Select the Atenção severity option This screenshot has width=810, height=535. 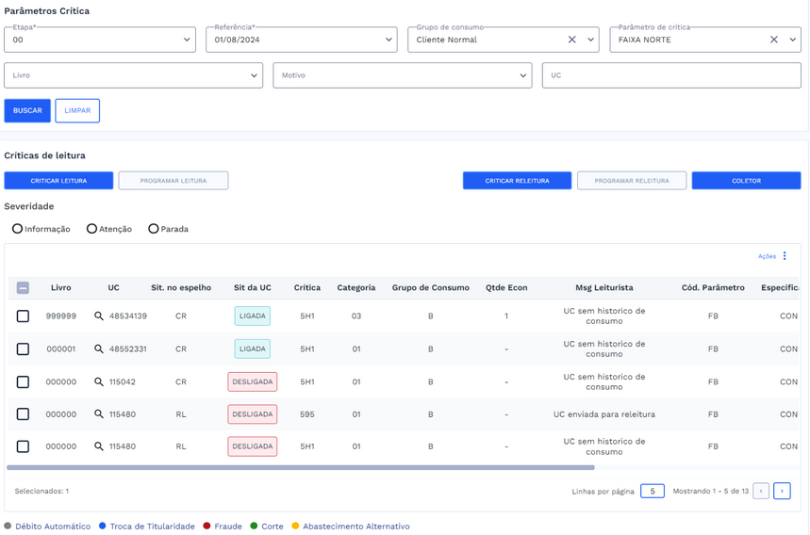[91, 229]
